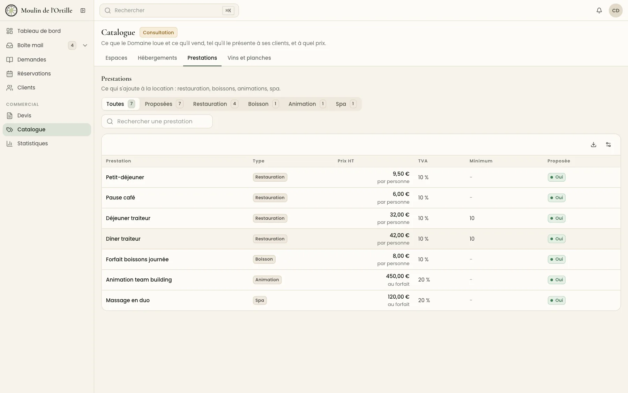Open Statistiques in sidebar
The width and height of the screenshot is (628, 393).
[47, 144]
